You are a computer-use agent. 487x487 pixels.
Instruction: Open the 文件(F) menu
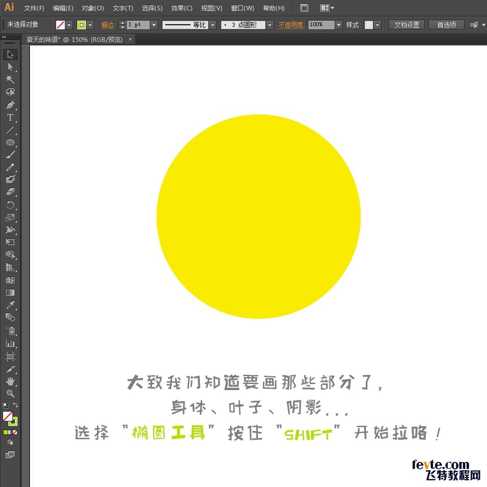(34, 8)
